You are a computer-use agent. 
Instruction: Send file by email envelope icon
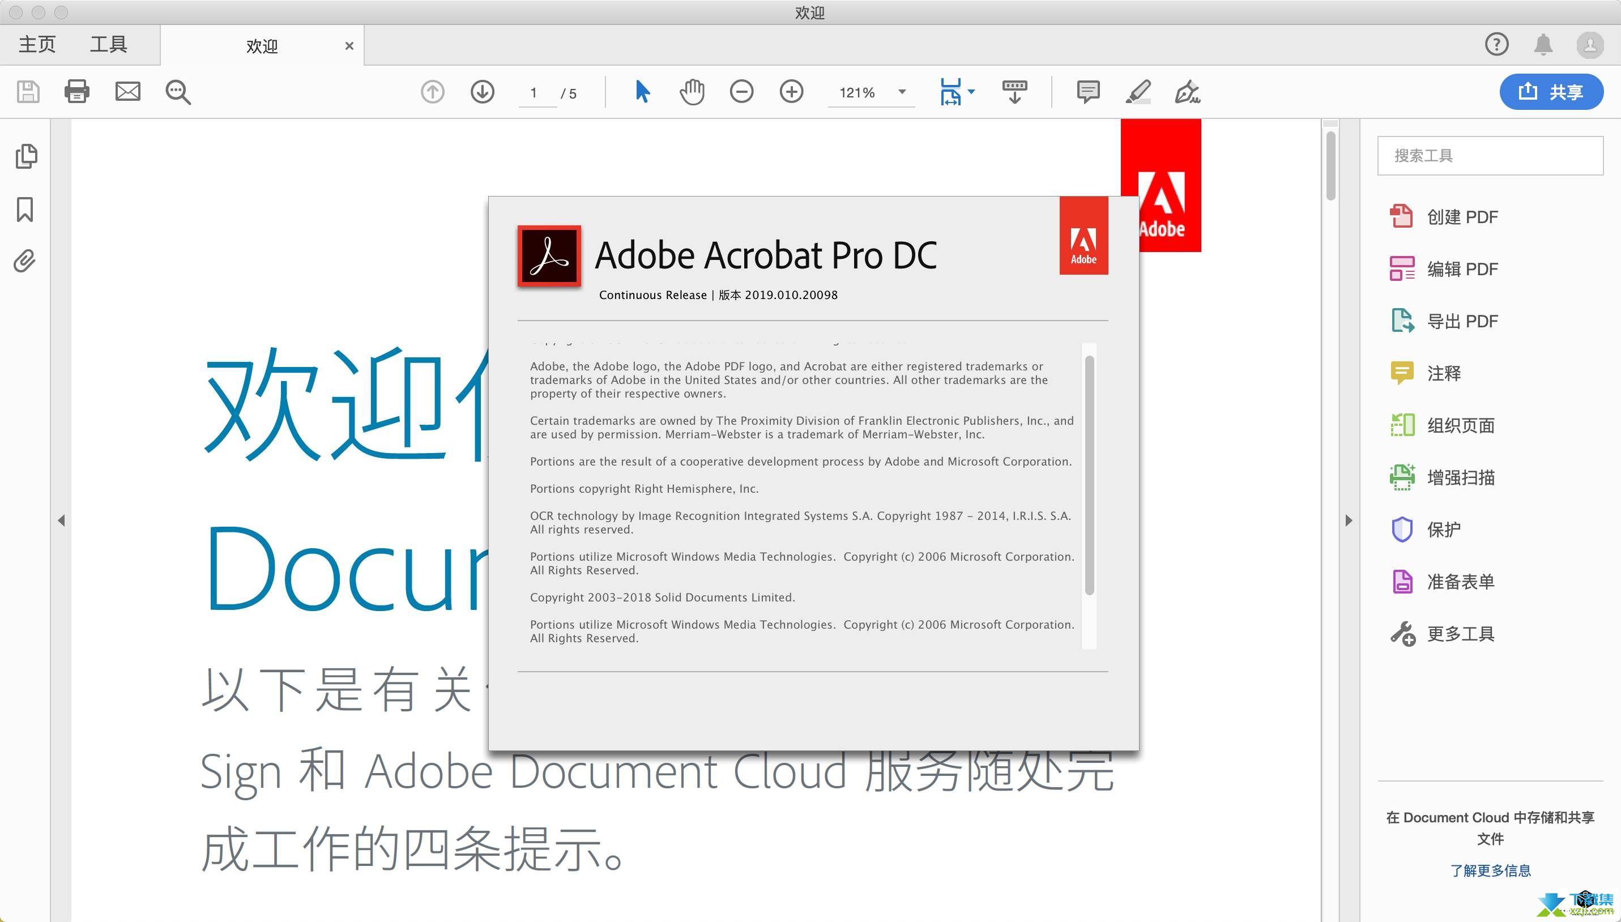coord(128,92)
